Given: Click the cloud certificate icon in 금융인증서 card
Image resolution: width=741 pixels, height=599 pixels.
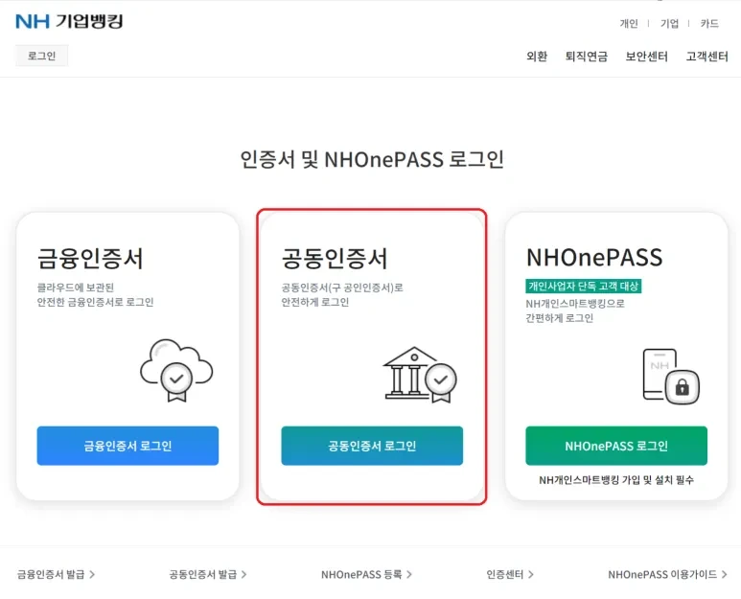Looking at the screenshot, I should [176, 371].
